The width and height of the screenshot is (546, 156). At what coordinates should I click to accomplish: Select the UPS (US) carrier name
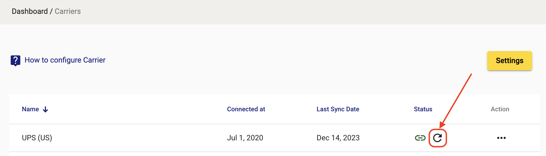click(37, 138)
